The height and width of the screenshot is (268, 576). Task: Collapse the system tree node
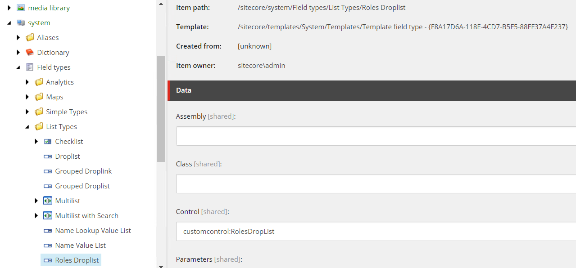pyautogui.click(x=9, y=23)
